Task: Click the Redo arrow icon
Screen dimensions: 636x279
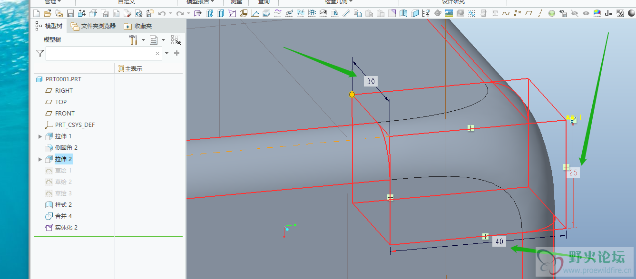Action: point(180,13)
